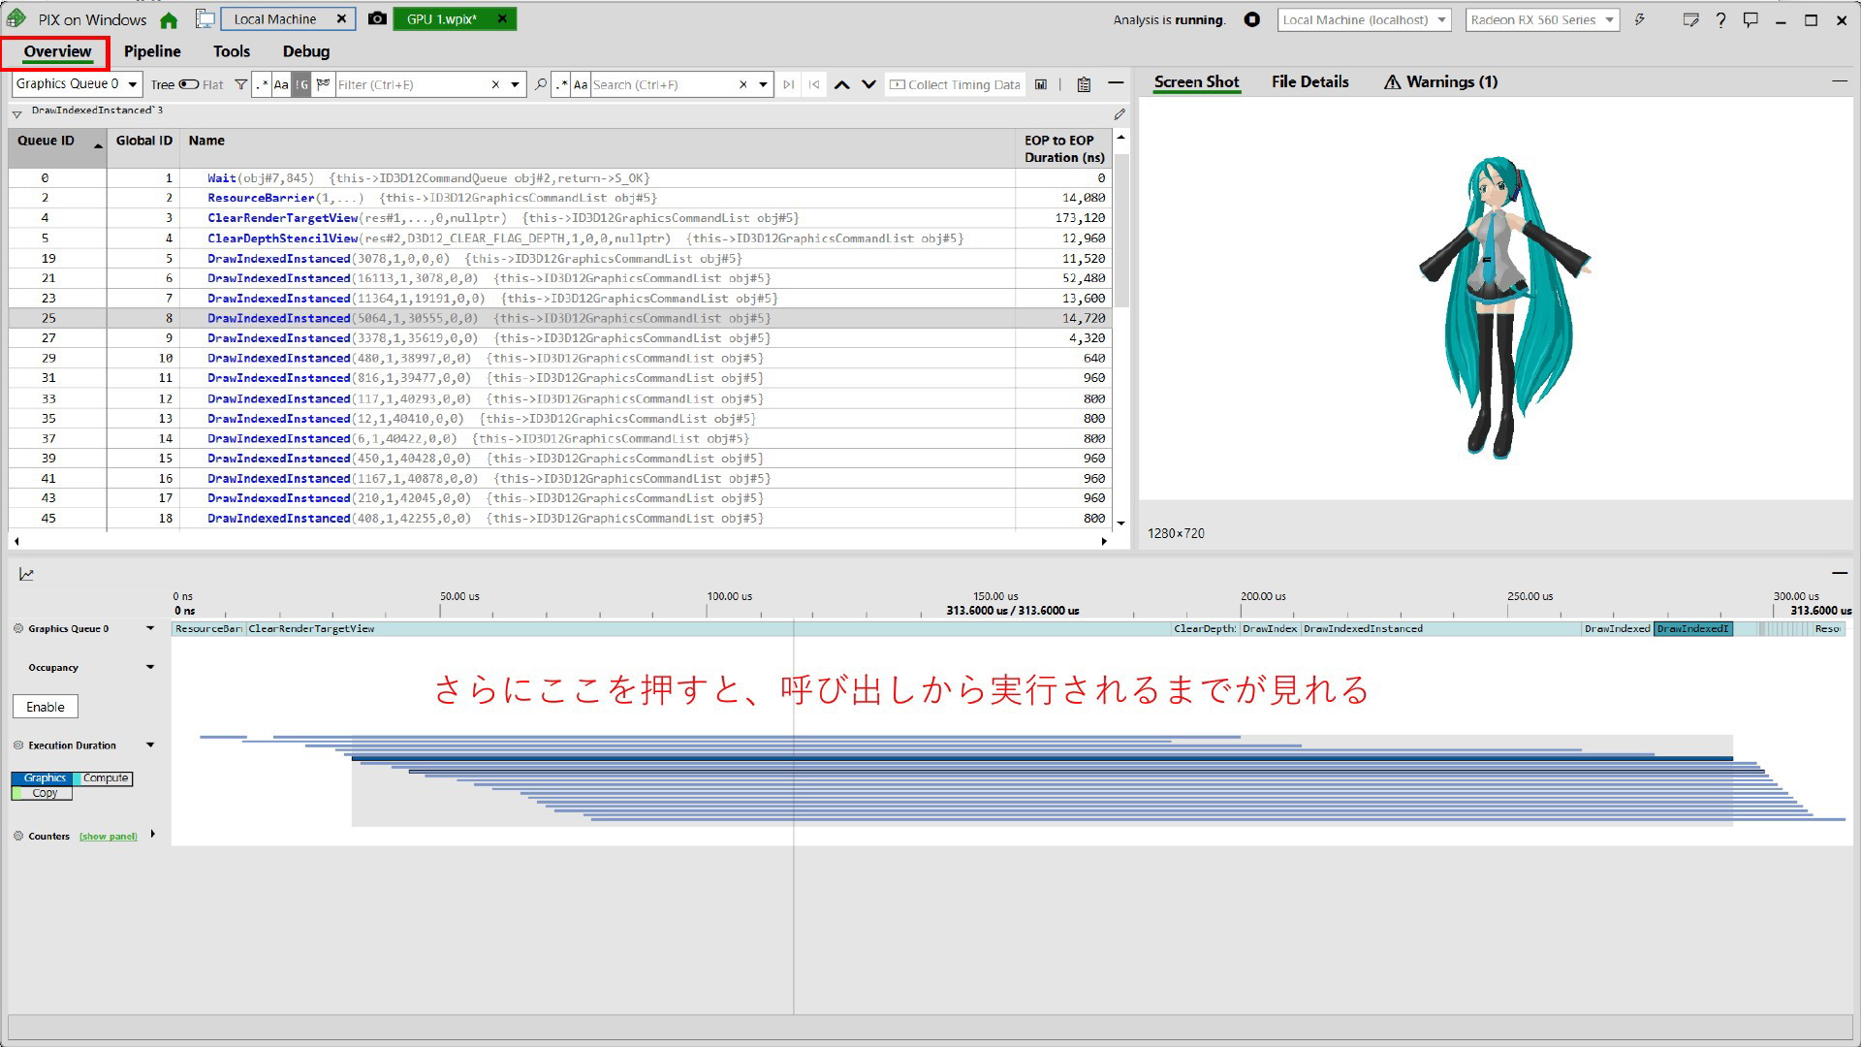This screenshot has height=1047, width=1861.
Task: Click the help question mark icon
Action: (x=1720, y=20)
